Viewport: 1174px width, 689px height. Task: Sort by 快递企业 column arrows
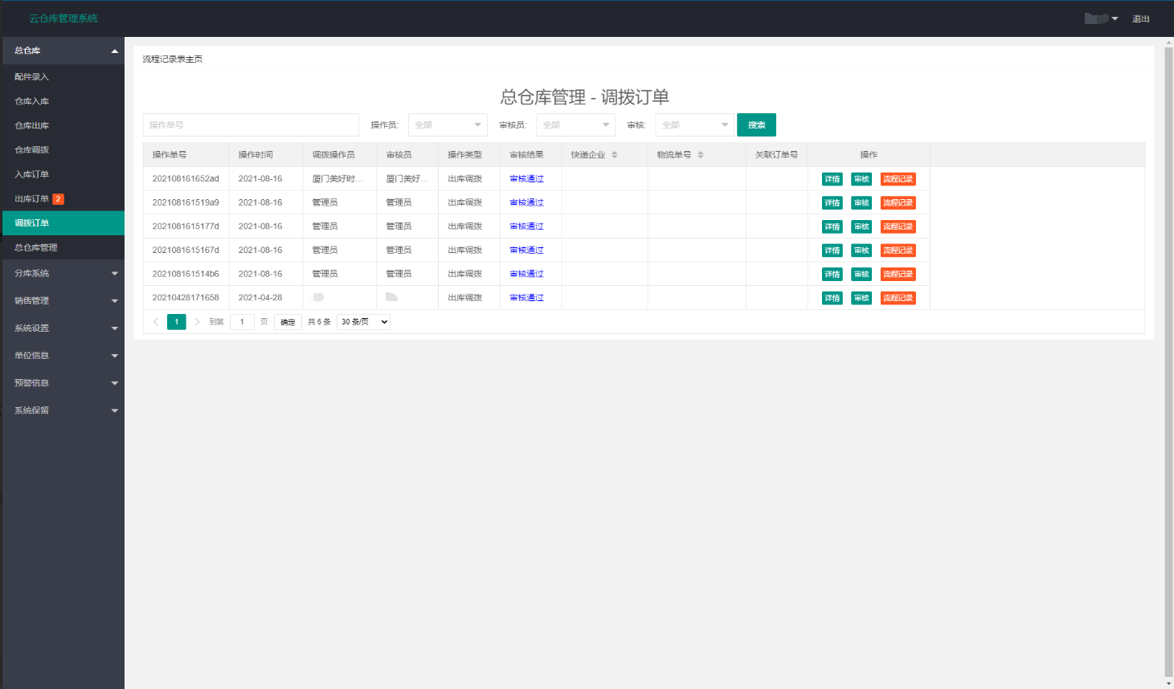tap(615, 155)
